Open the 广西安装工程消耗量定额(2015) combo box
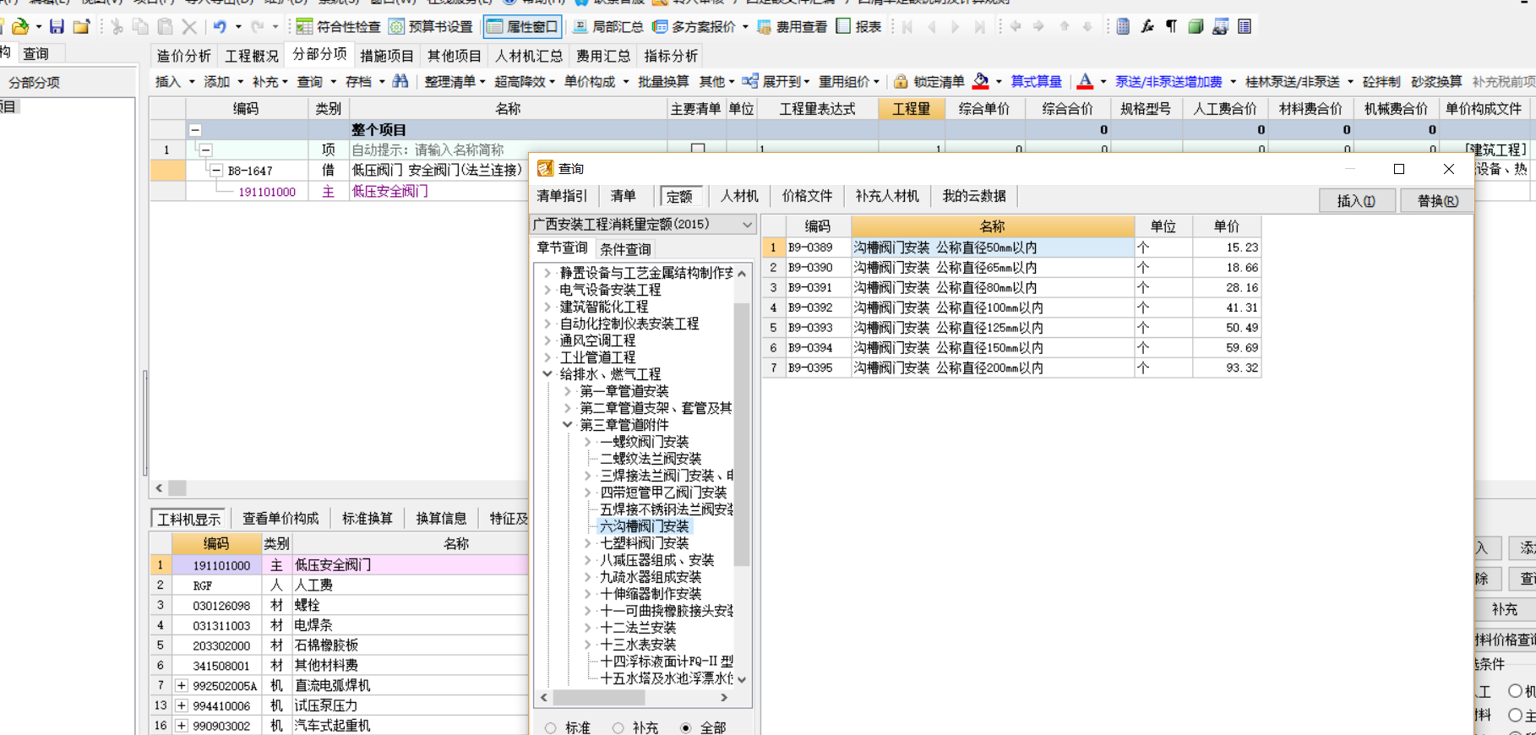Screen dimensions: 1536x735 pos(641,224)
